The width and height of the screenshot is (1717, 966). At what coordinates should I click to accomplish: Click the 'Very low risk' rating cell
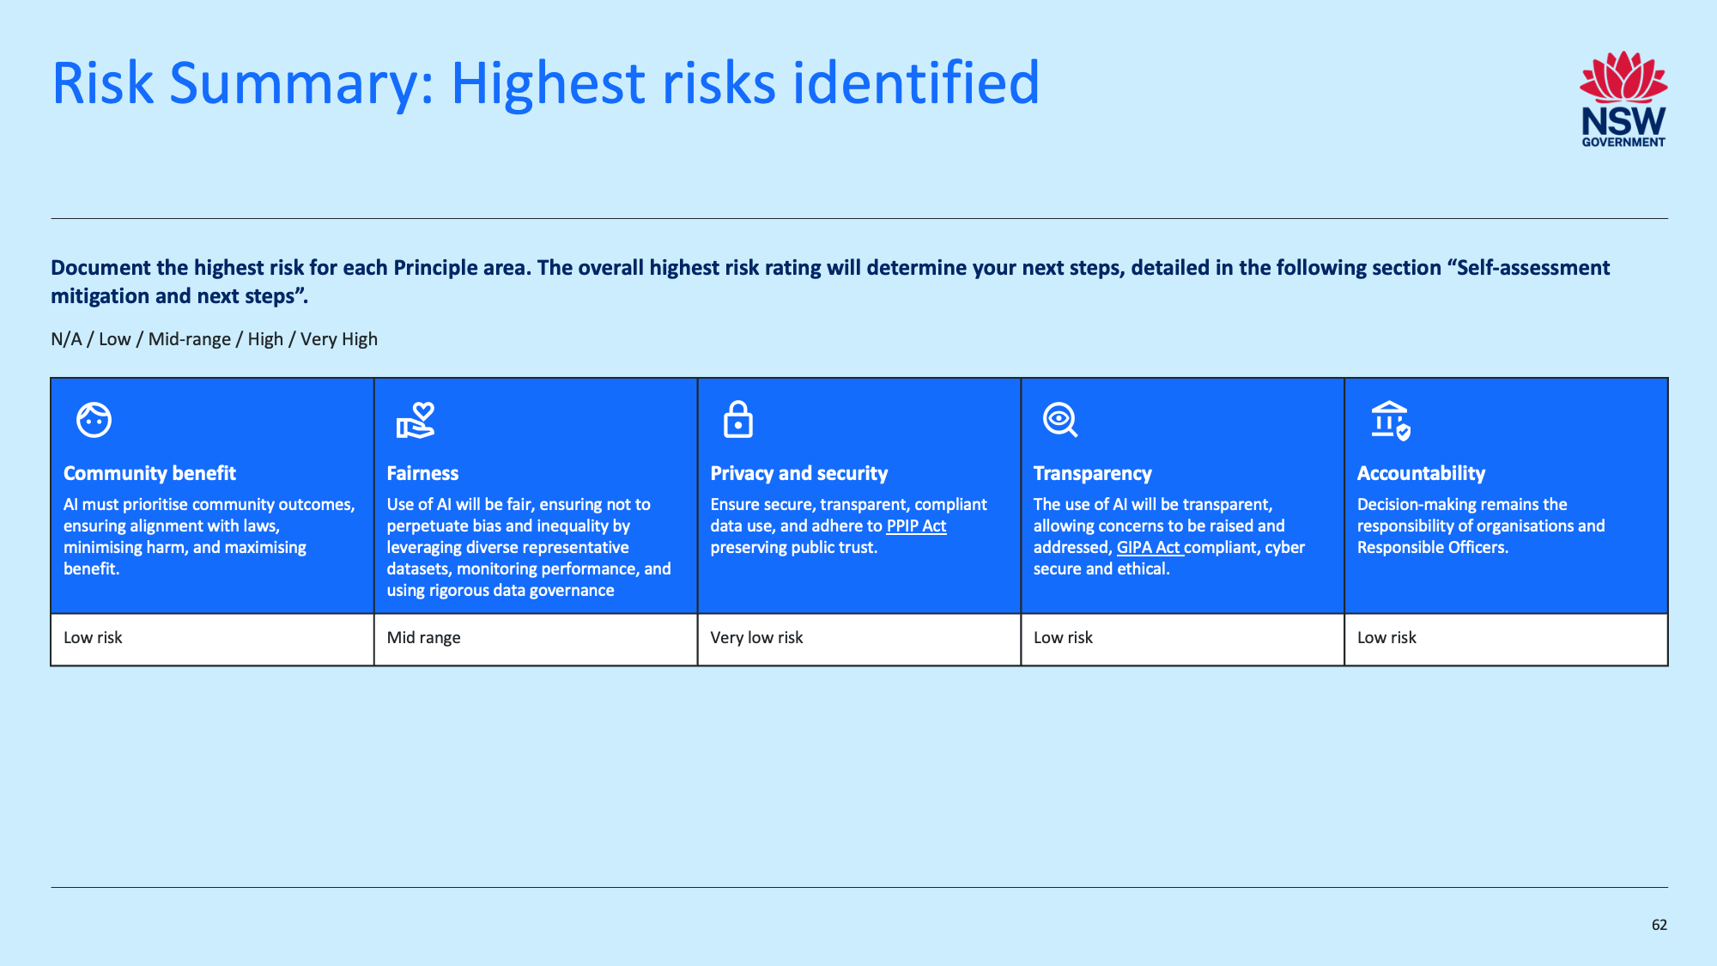coord(756,637)
